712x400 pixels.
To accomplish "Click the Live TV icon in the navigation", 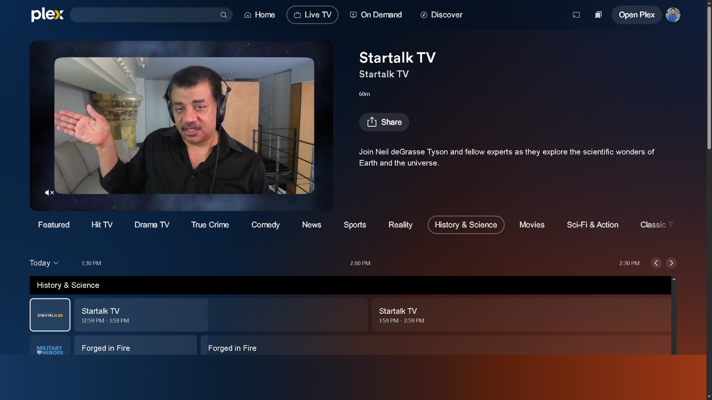I will (297, 14).
